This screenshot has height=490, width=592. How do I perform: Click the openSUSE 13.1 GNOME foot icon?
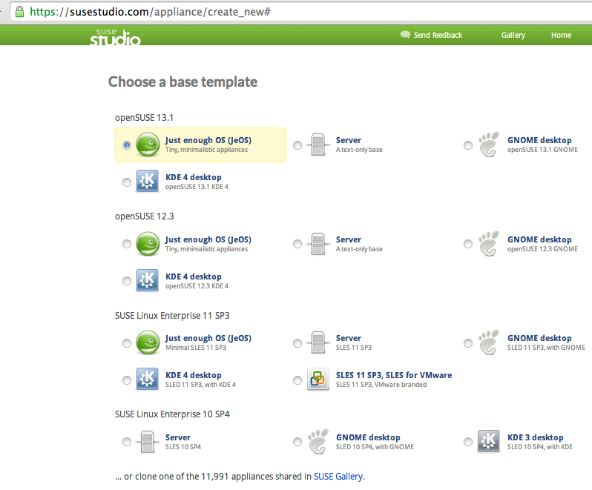coord(489,145)
